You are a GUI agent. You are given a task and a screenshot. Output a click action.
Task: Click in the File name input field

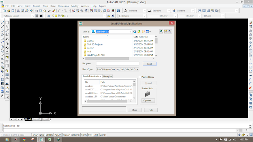coord(117,64)
